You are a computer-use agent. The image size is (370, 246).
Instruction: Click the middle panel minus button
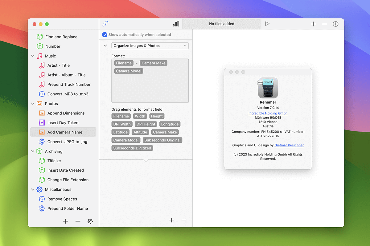pyautogui.click(x=184, y=220)
